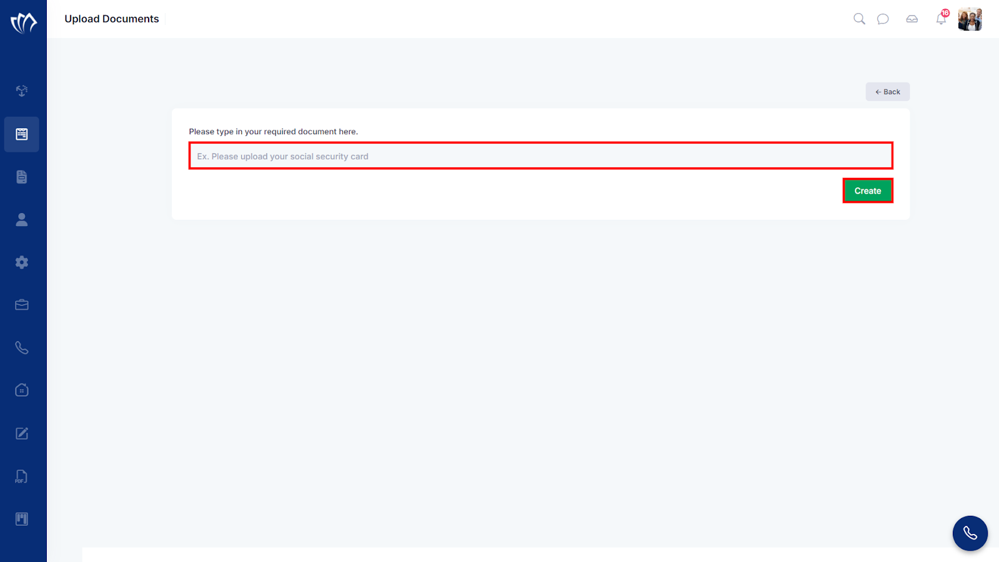Click 'Please type in your required document' label
The height and width of the screenshot is (562, 999).
[x=273, y=132]
